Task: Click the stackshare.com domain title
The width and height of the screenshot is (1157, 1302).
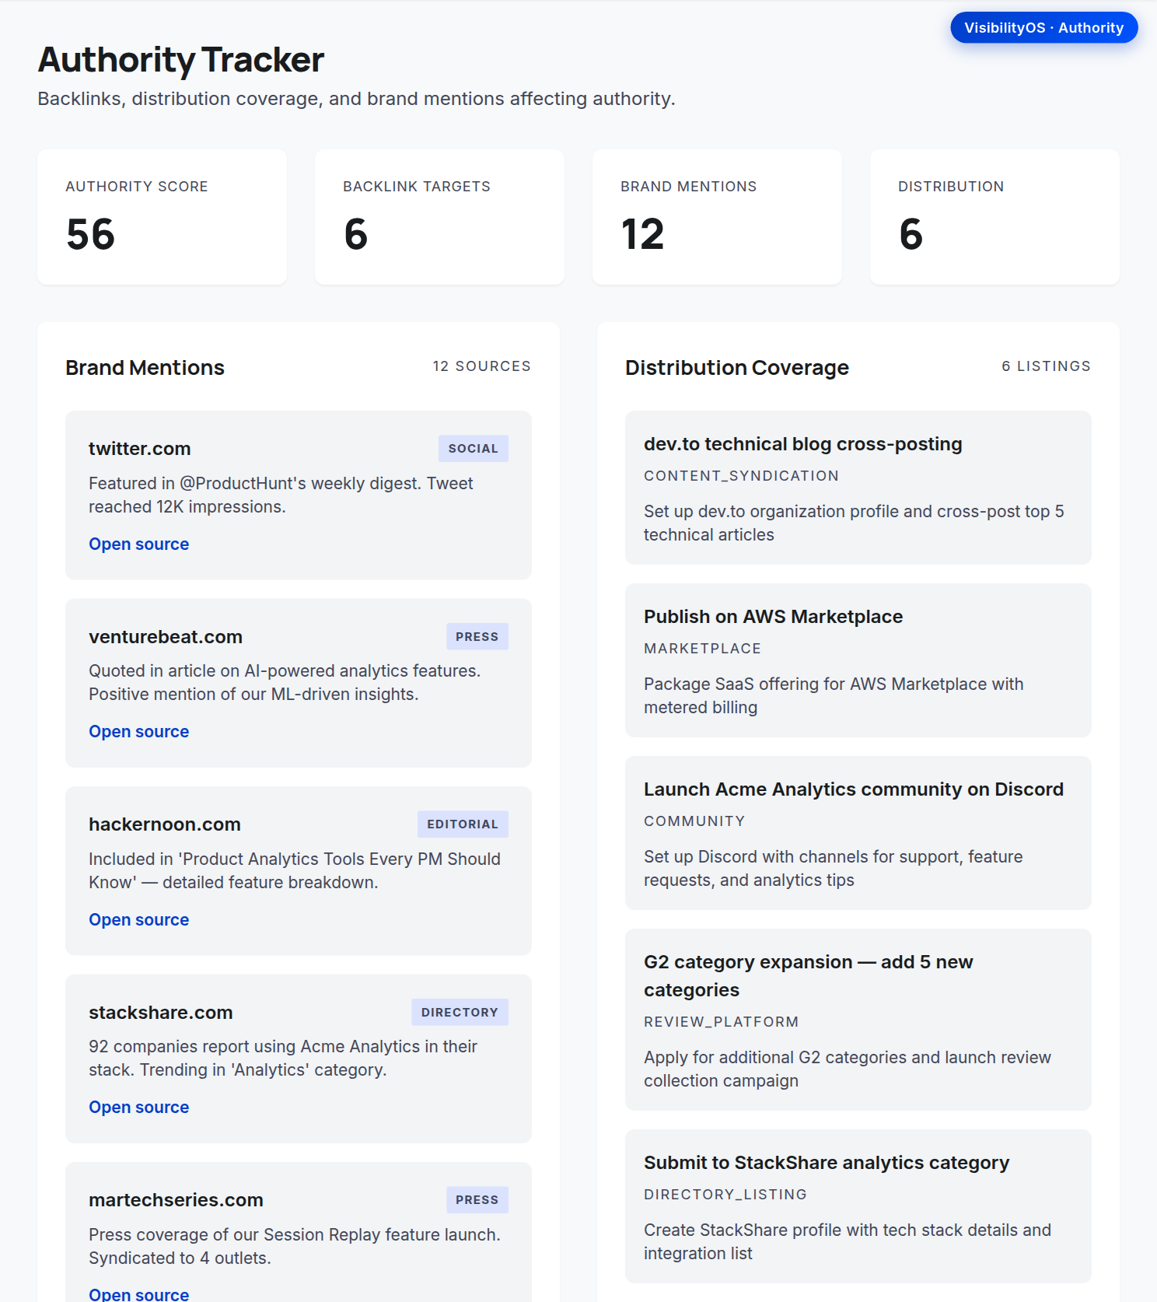Action: pyautogui.click(x=161, y=1013)
